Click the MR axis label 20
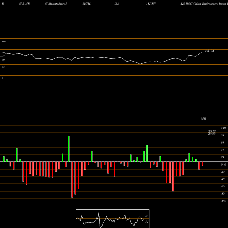Image resolution: width=228 pixels, height=228 pixels. click(x=223, y=157)
